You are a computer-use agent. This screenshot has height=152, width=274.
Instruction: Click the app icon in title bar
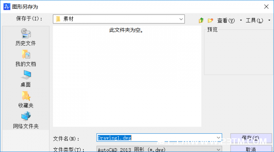point(6,6)
